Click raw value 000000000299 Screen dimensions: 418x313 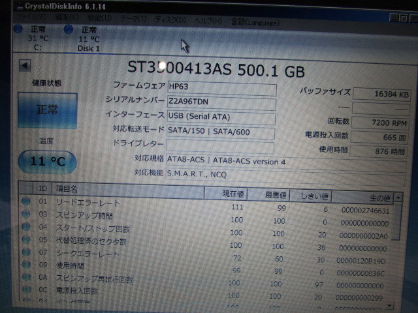[x=359, y=297]
